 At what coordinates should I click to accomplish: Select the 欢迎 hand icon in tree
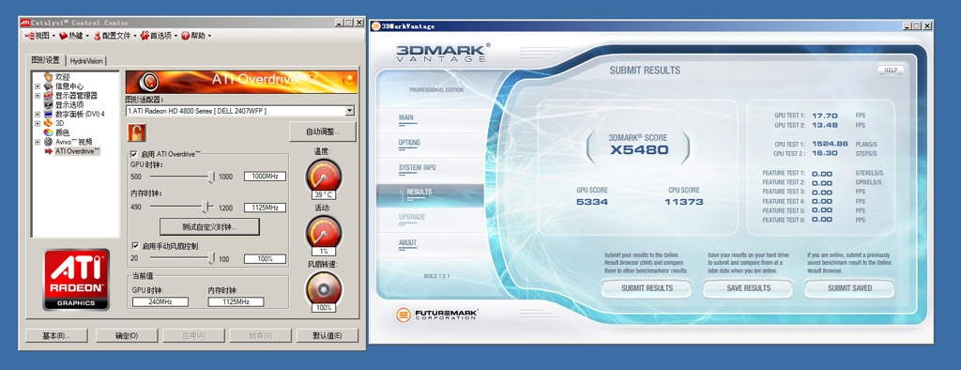[48, 77]
